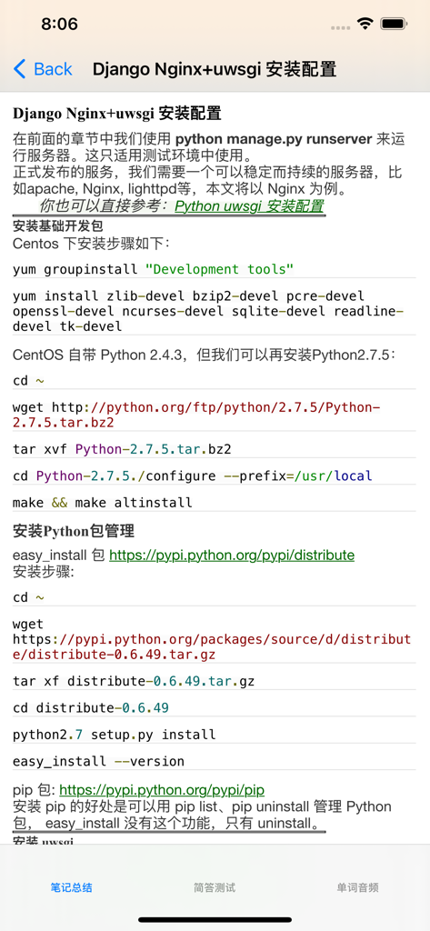The width and height of the screenshot is (430, 931).
Task: Tap the bold article heading Django Nginx+uwsgi 安装配置
Action: 117,113
